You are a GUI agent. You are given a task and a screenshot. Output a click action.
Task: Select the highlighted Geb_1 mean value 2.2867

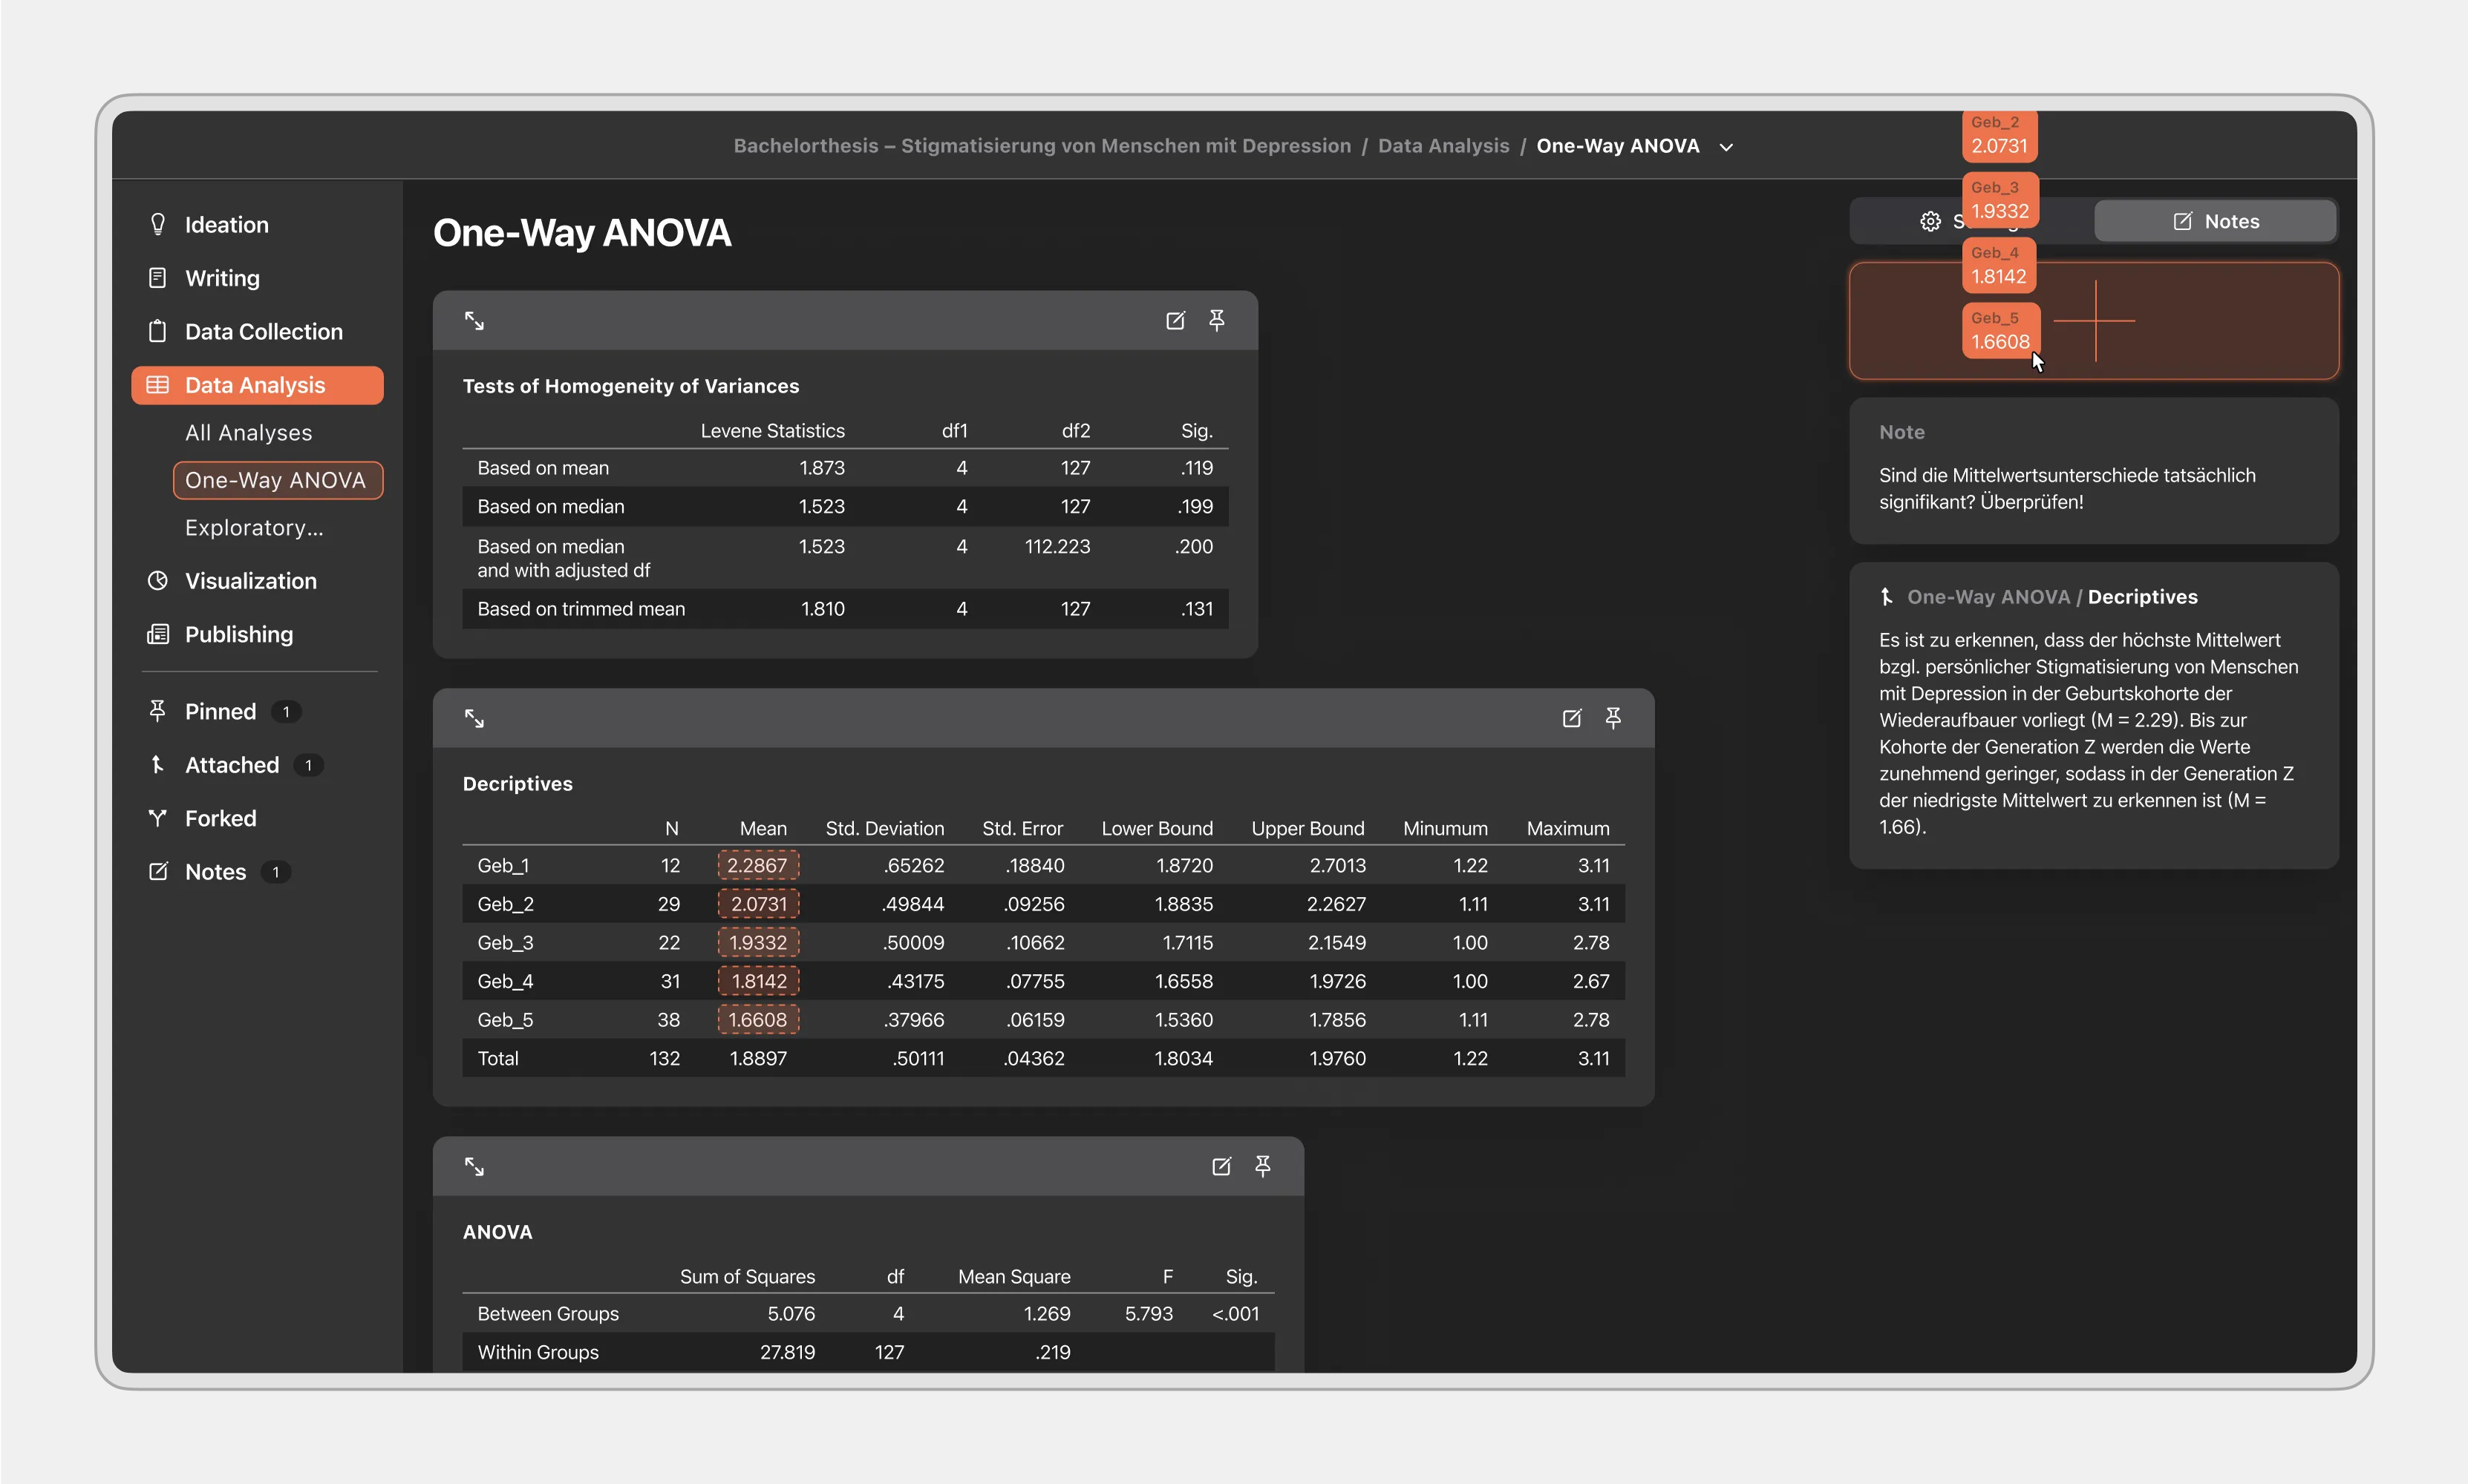click(757, 865)
